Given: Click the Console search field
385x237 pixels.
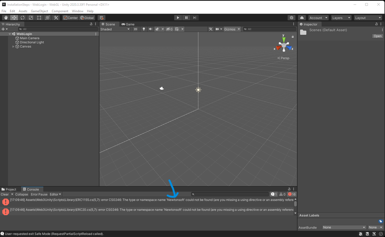Looking at the screenshot, I should [x=230, y=194].
